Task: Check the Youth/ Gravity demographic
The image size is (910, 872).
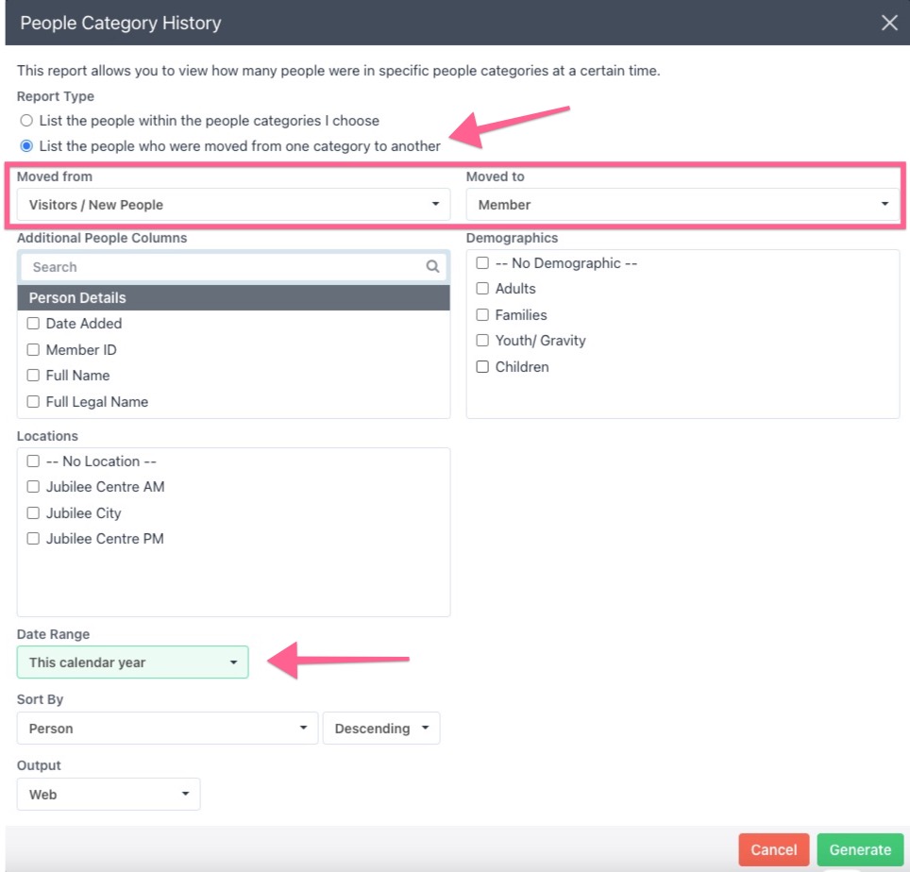Action: pos(482,341)
